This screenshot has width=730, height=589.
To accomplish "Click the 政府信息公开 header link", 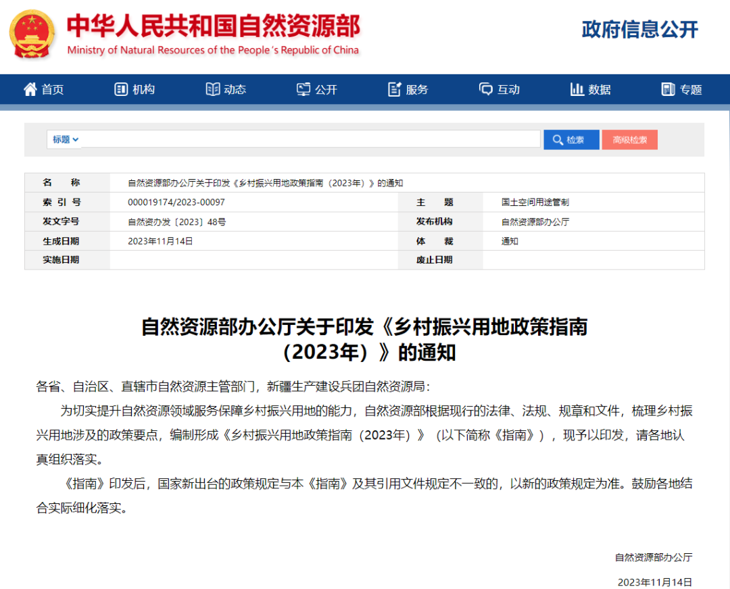I will pyautogui.click(x=639, y=30).
